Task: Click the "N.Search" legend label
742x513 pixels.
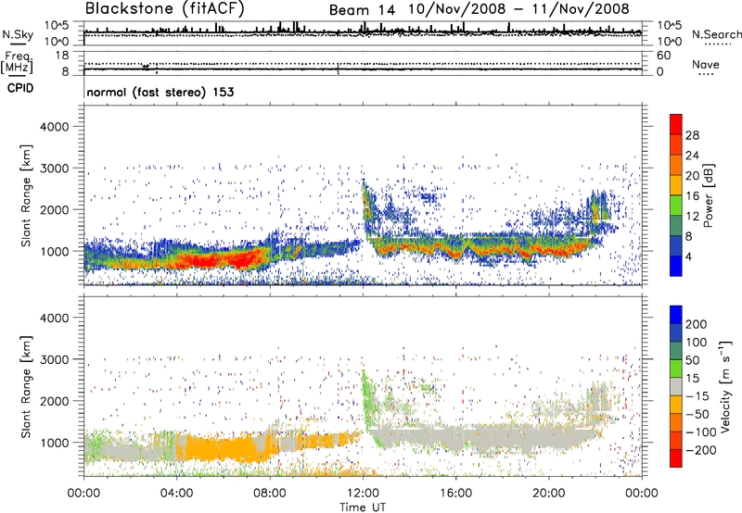Action: [717, 34]
